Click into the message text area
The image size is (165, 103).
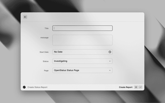click(x=82, y=40)
